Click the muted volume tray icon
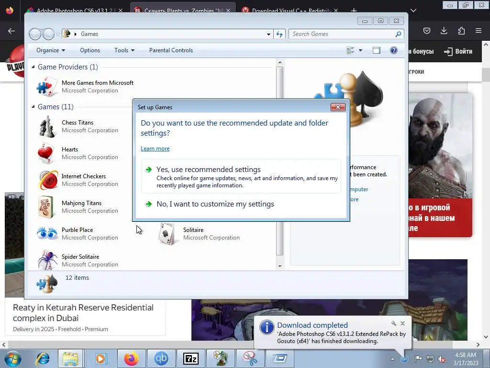The image size is (490, 368). (x=442, y=359)
